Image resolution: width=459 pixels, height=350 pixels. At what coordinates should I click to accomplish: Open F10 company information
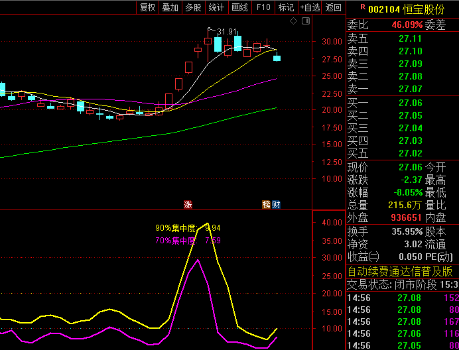click(x=263, y=7)
